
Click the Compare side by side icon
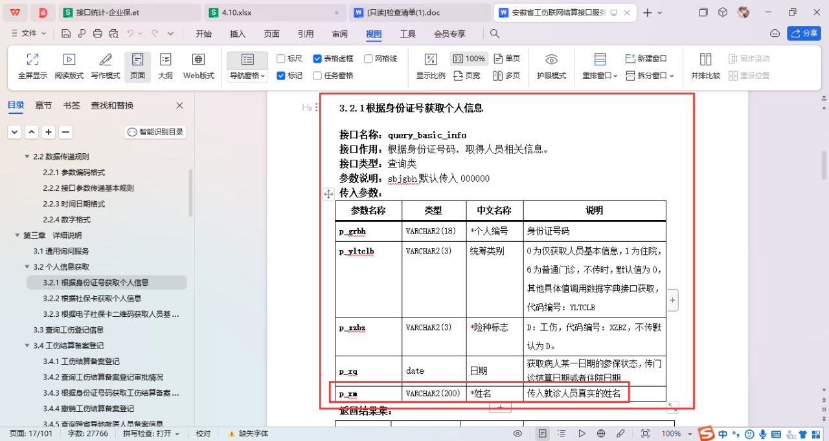tap(705, 67)
